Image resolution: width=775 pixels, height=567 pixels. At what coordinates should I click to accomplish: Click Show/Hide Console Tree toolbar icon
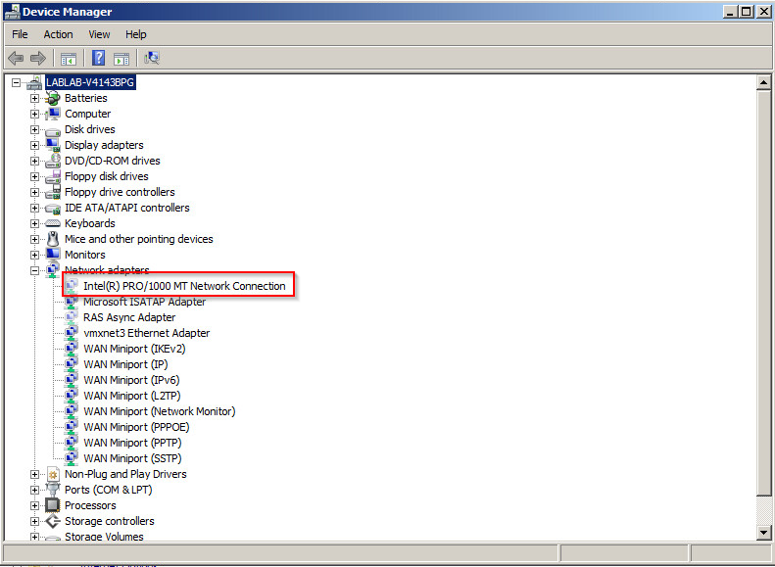tap(68, 59)
